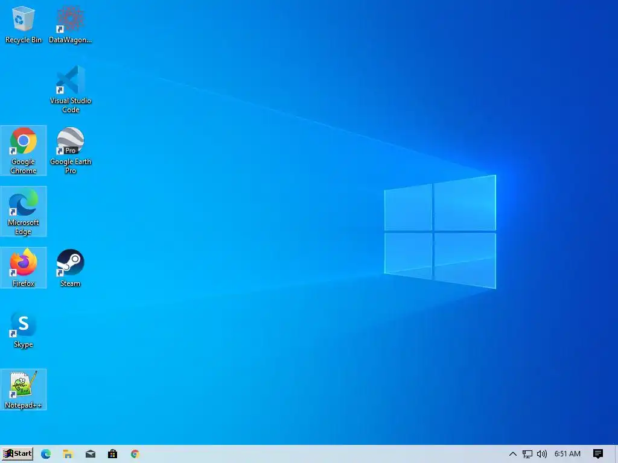Select the Google Earth Pro shortcut
Screen dimensions: 618x463
pyautogui.click(x=71, y=150)
